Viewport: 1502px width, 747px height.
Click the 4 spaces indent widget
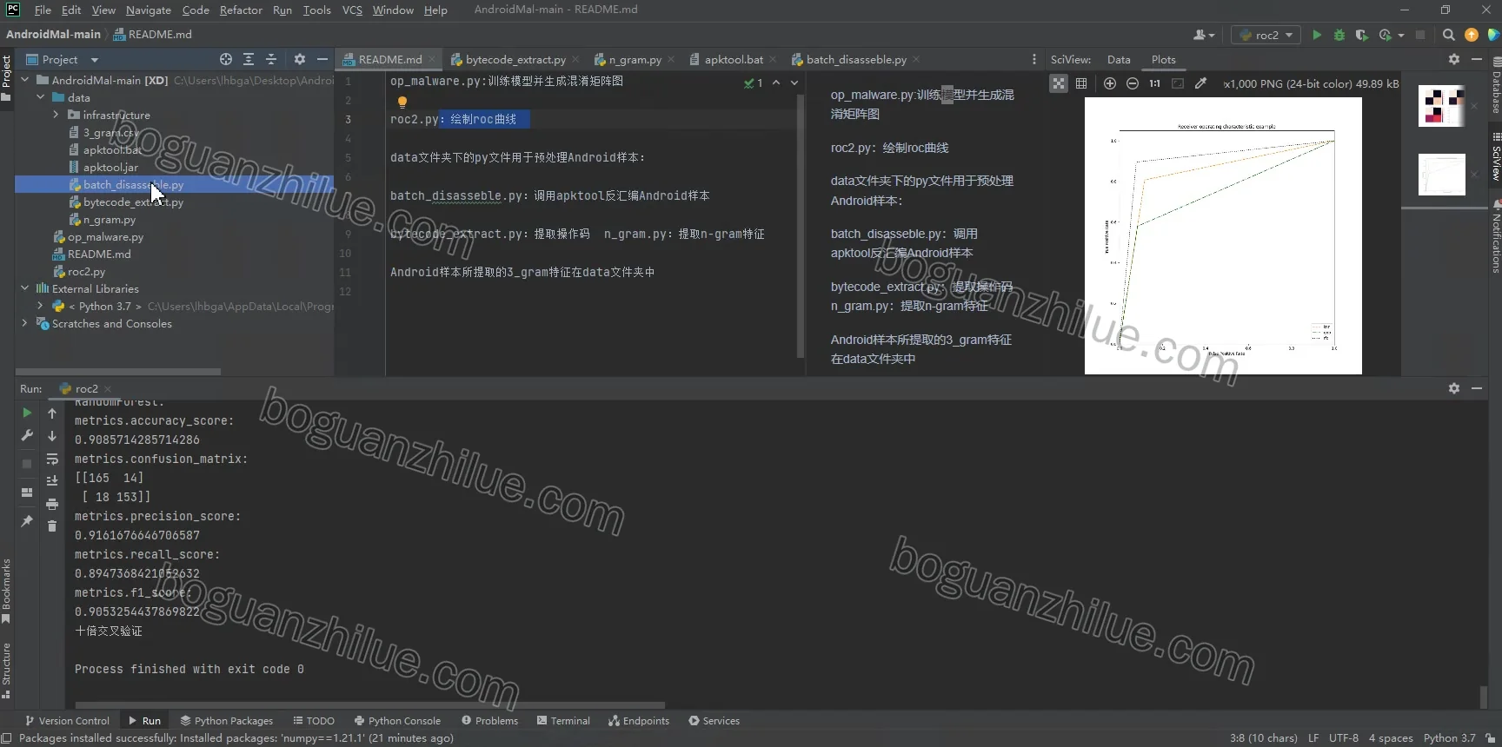coord(1391,737)
